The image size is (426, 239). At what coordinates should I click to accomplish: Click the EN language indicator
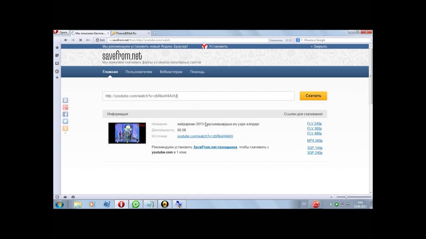[x=304, y=204]
